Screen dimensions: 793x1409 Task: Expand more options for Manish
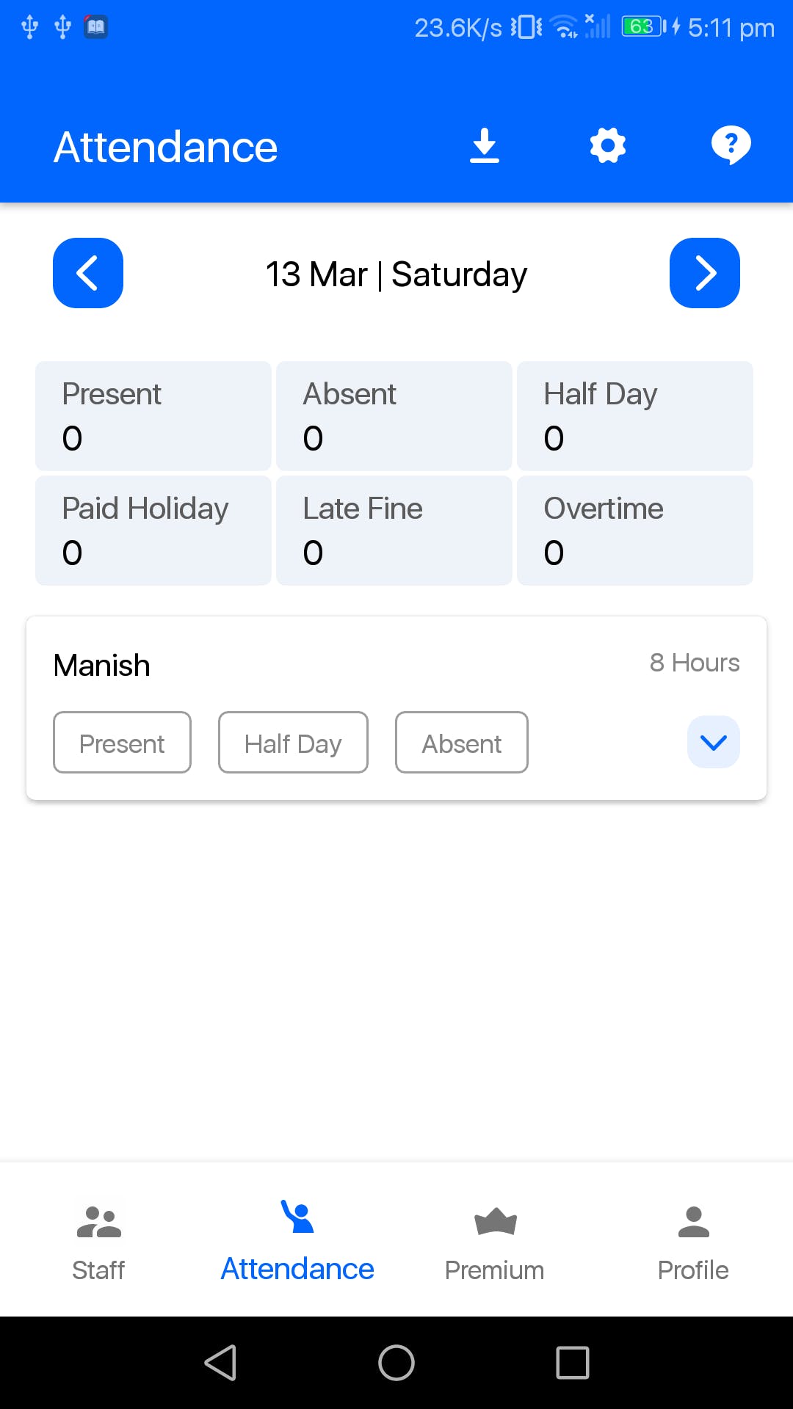pyautogui.click(x=714, y=743)
